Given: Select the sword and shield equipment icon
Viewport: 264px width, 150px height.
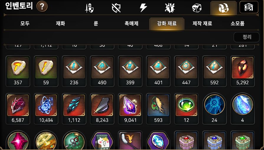Looking at the screenshot, I should 89,8.
